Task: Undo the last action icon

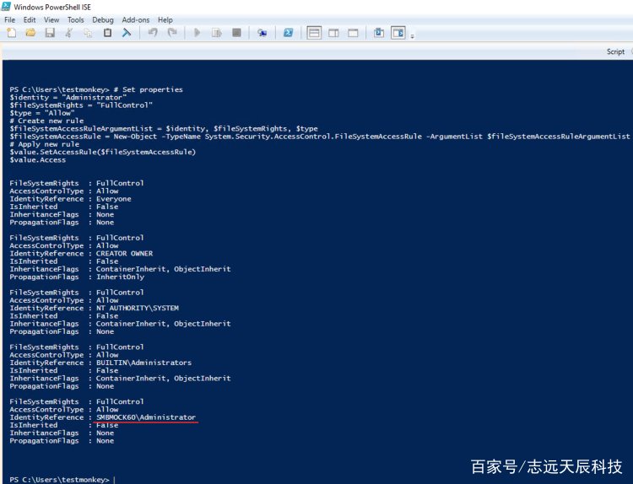Action: pyautogui.click(x=153, y=33)
